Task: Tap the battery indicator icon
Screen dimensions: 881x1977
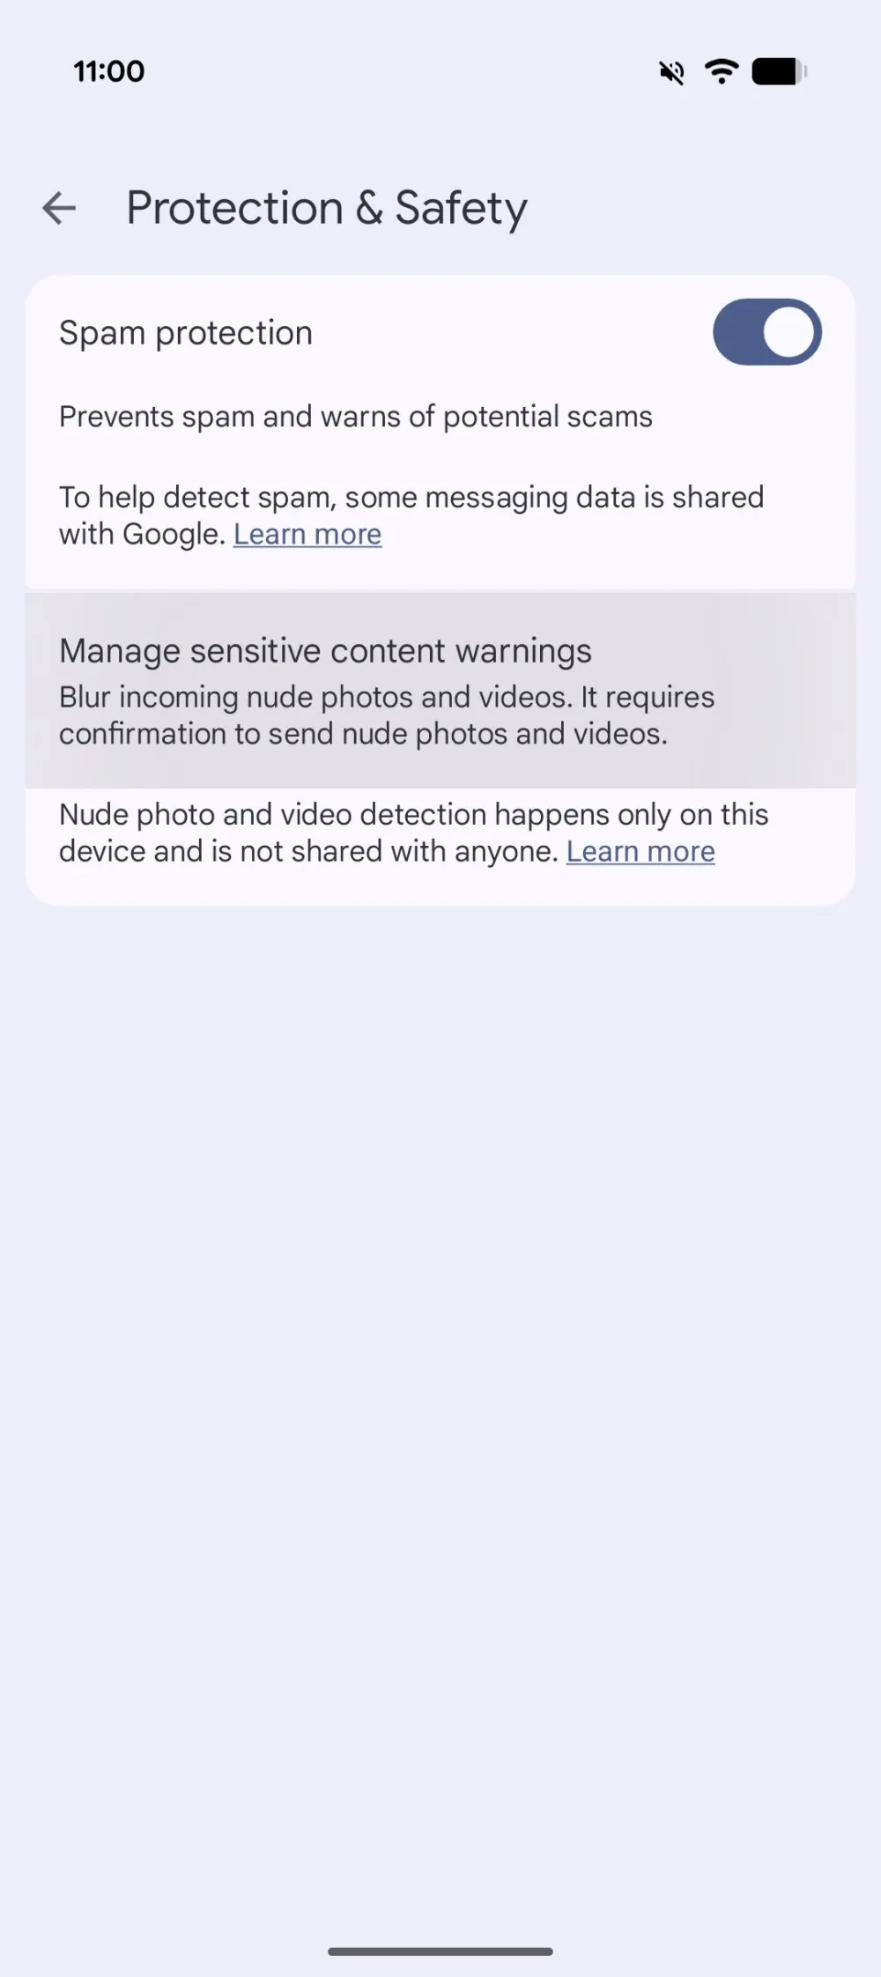Action: [x=780, y=71]
